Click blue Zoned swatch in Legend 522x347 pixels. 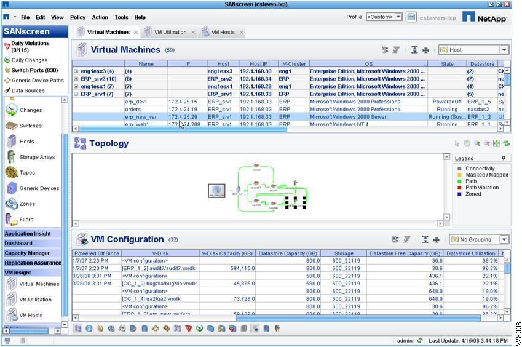click(459, 194)
